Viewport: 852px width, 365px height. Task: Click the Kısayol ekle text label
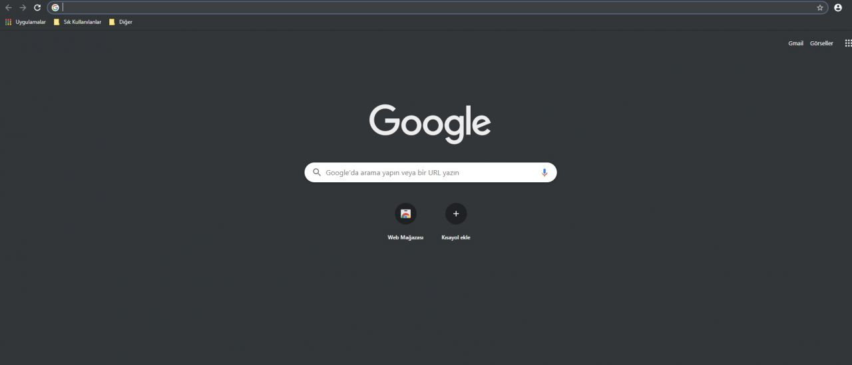pyautogui.click(x=456, y=237)
